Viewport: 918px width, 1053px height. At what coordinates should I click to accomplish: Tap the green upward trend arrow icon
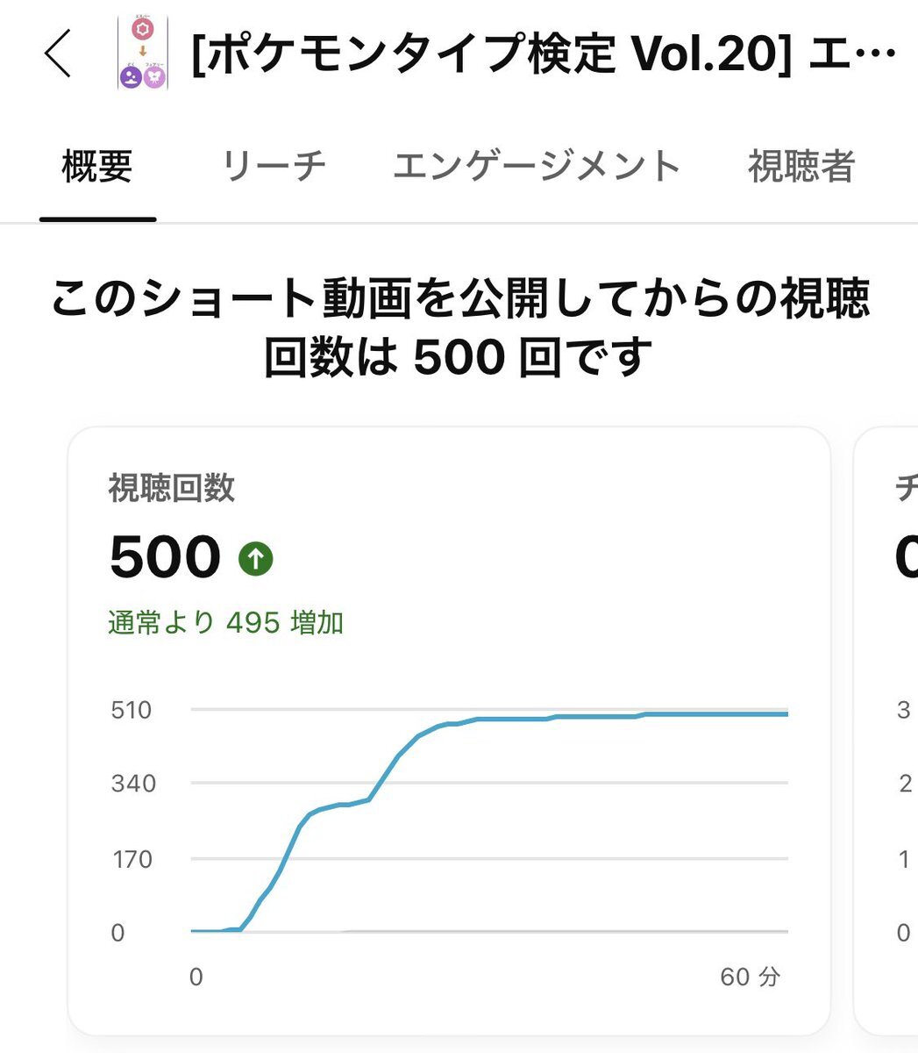coord(256,558)
